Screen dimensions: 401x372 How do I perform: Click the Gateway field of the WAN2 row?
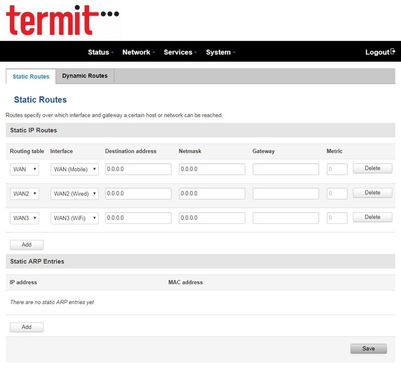pyautogui.click(x=286, y=194)
